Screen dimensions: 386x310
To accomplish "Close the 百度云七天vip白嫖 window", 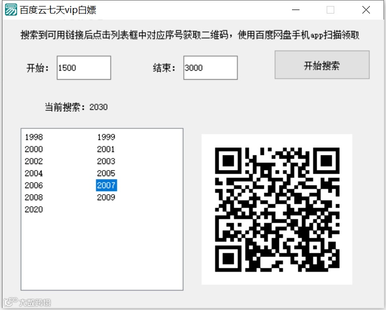I will pos(366,10).
